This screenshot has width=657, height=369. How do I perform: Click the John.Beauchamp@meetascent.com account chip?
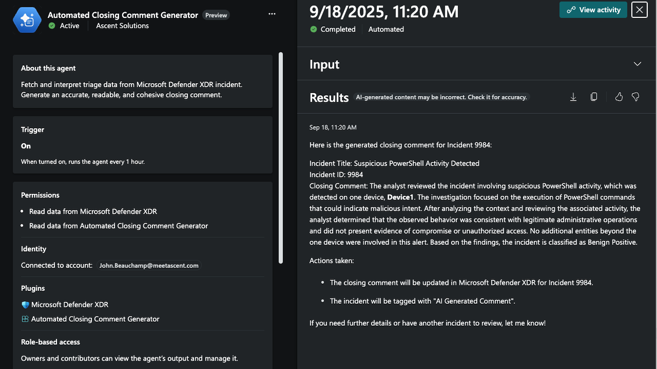(x=149, y=265)
